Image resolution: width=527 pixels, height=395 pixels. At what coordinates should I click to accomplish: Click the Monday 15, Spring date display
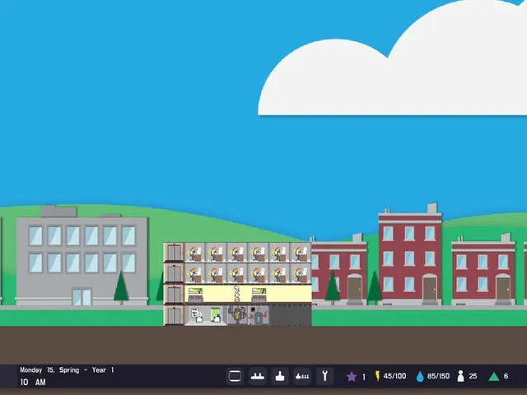click(x=49, y=369)
